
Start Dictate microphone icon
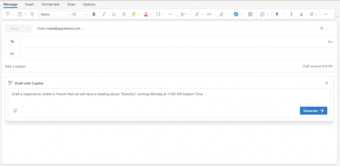click(277, 14)
